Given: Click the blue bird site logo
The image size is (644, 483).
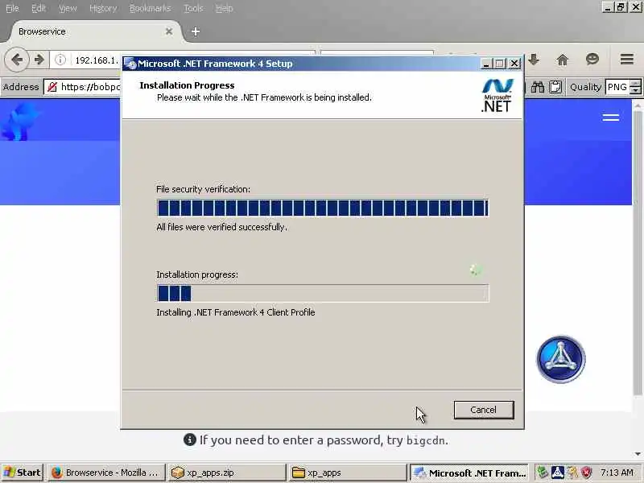Looking at the screenshot, I should click(19, 122).
